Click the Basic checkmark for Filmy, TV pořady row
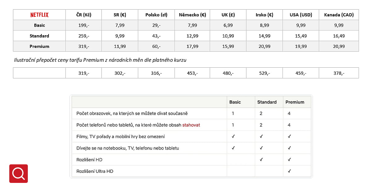The height and width of the screenshot is (190, 371). point(233,136)
